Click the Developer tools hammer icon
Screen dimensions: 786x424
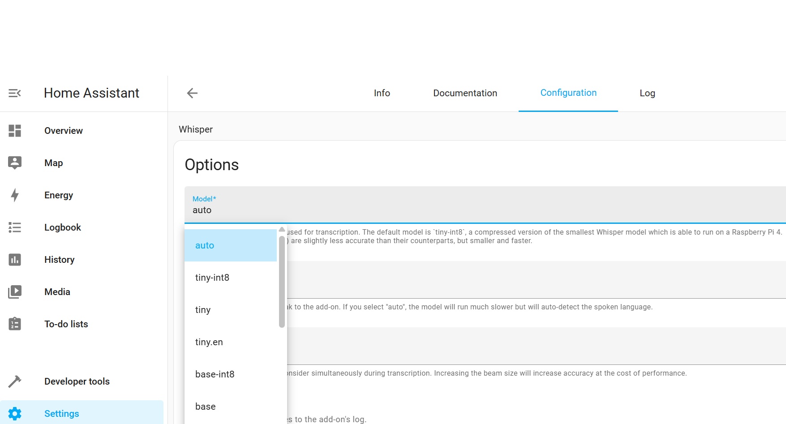(x=15, y=381)
